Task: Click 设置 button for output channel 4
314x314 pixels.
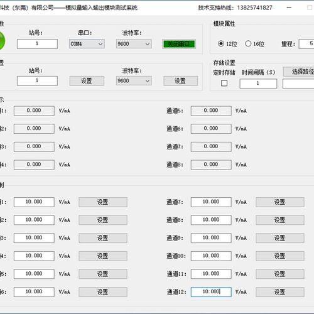Action: (x=103, y=256)
